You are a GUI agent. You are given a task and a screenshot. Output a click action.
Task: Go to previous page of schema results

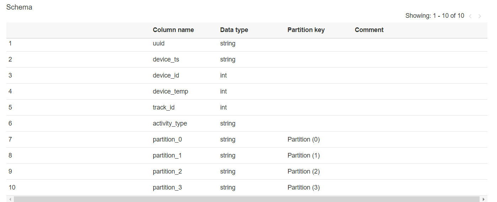pos(470,16)
